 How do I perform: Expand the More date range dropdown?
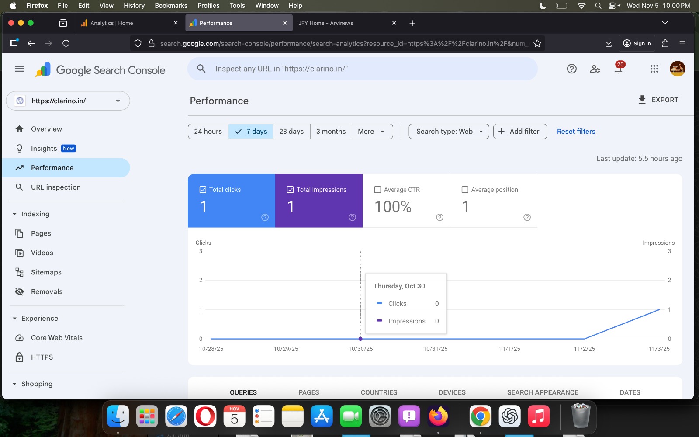point(372,132)
